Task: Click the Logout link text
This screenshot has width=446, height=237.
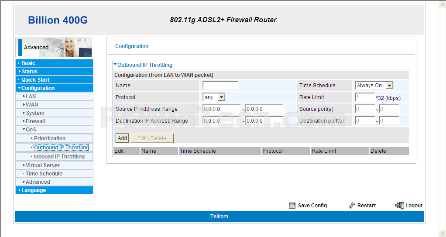Action: tap(414, 206)
